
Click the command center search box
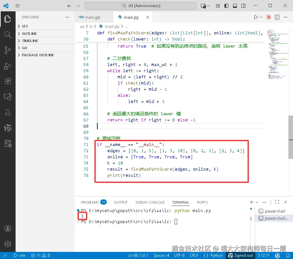140,6
